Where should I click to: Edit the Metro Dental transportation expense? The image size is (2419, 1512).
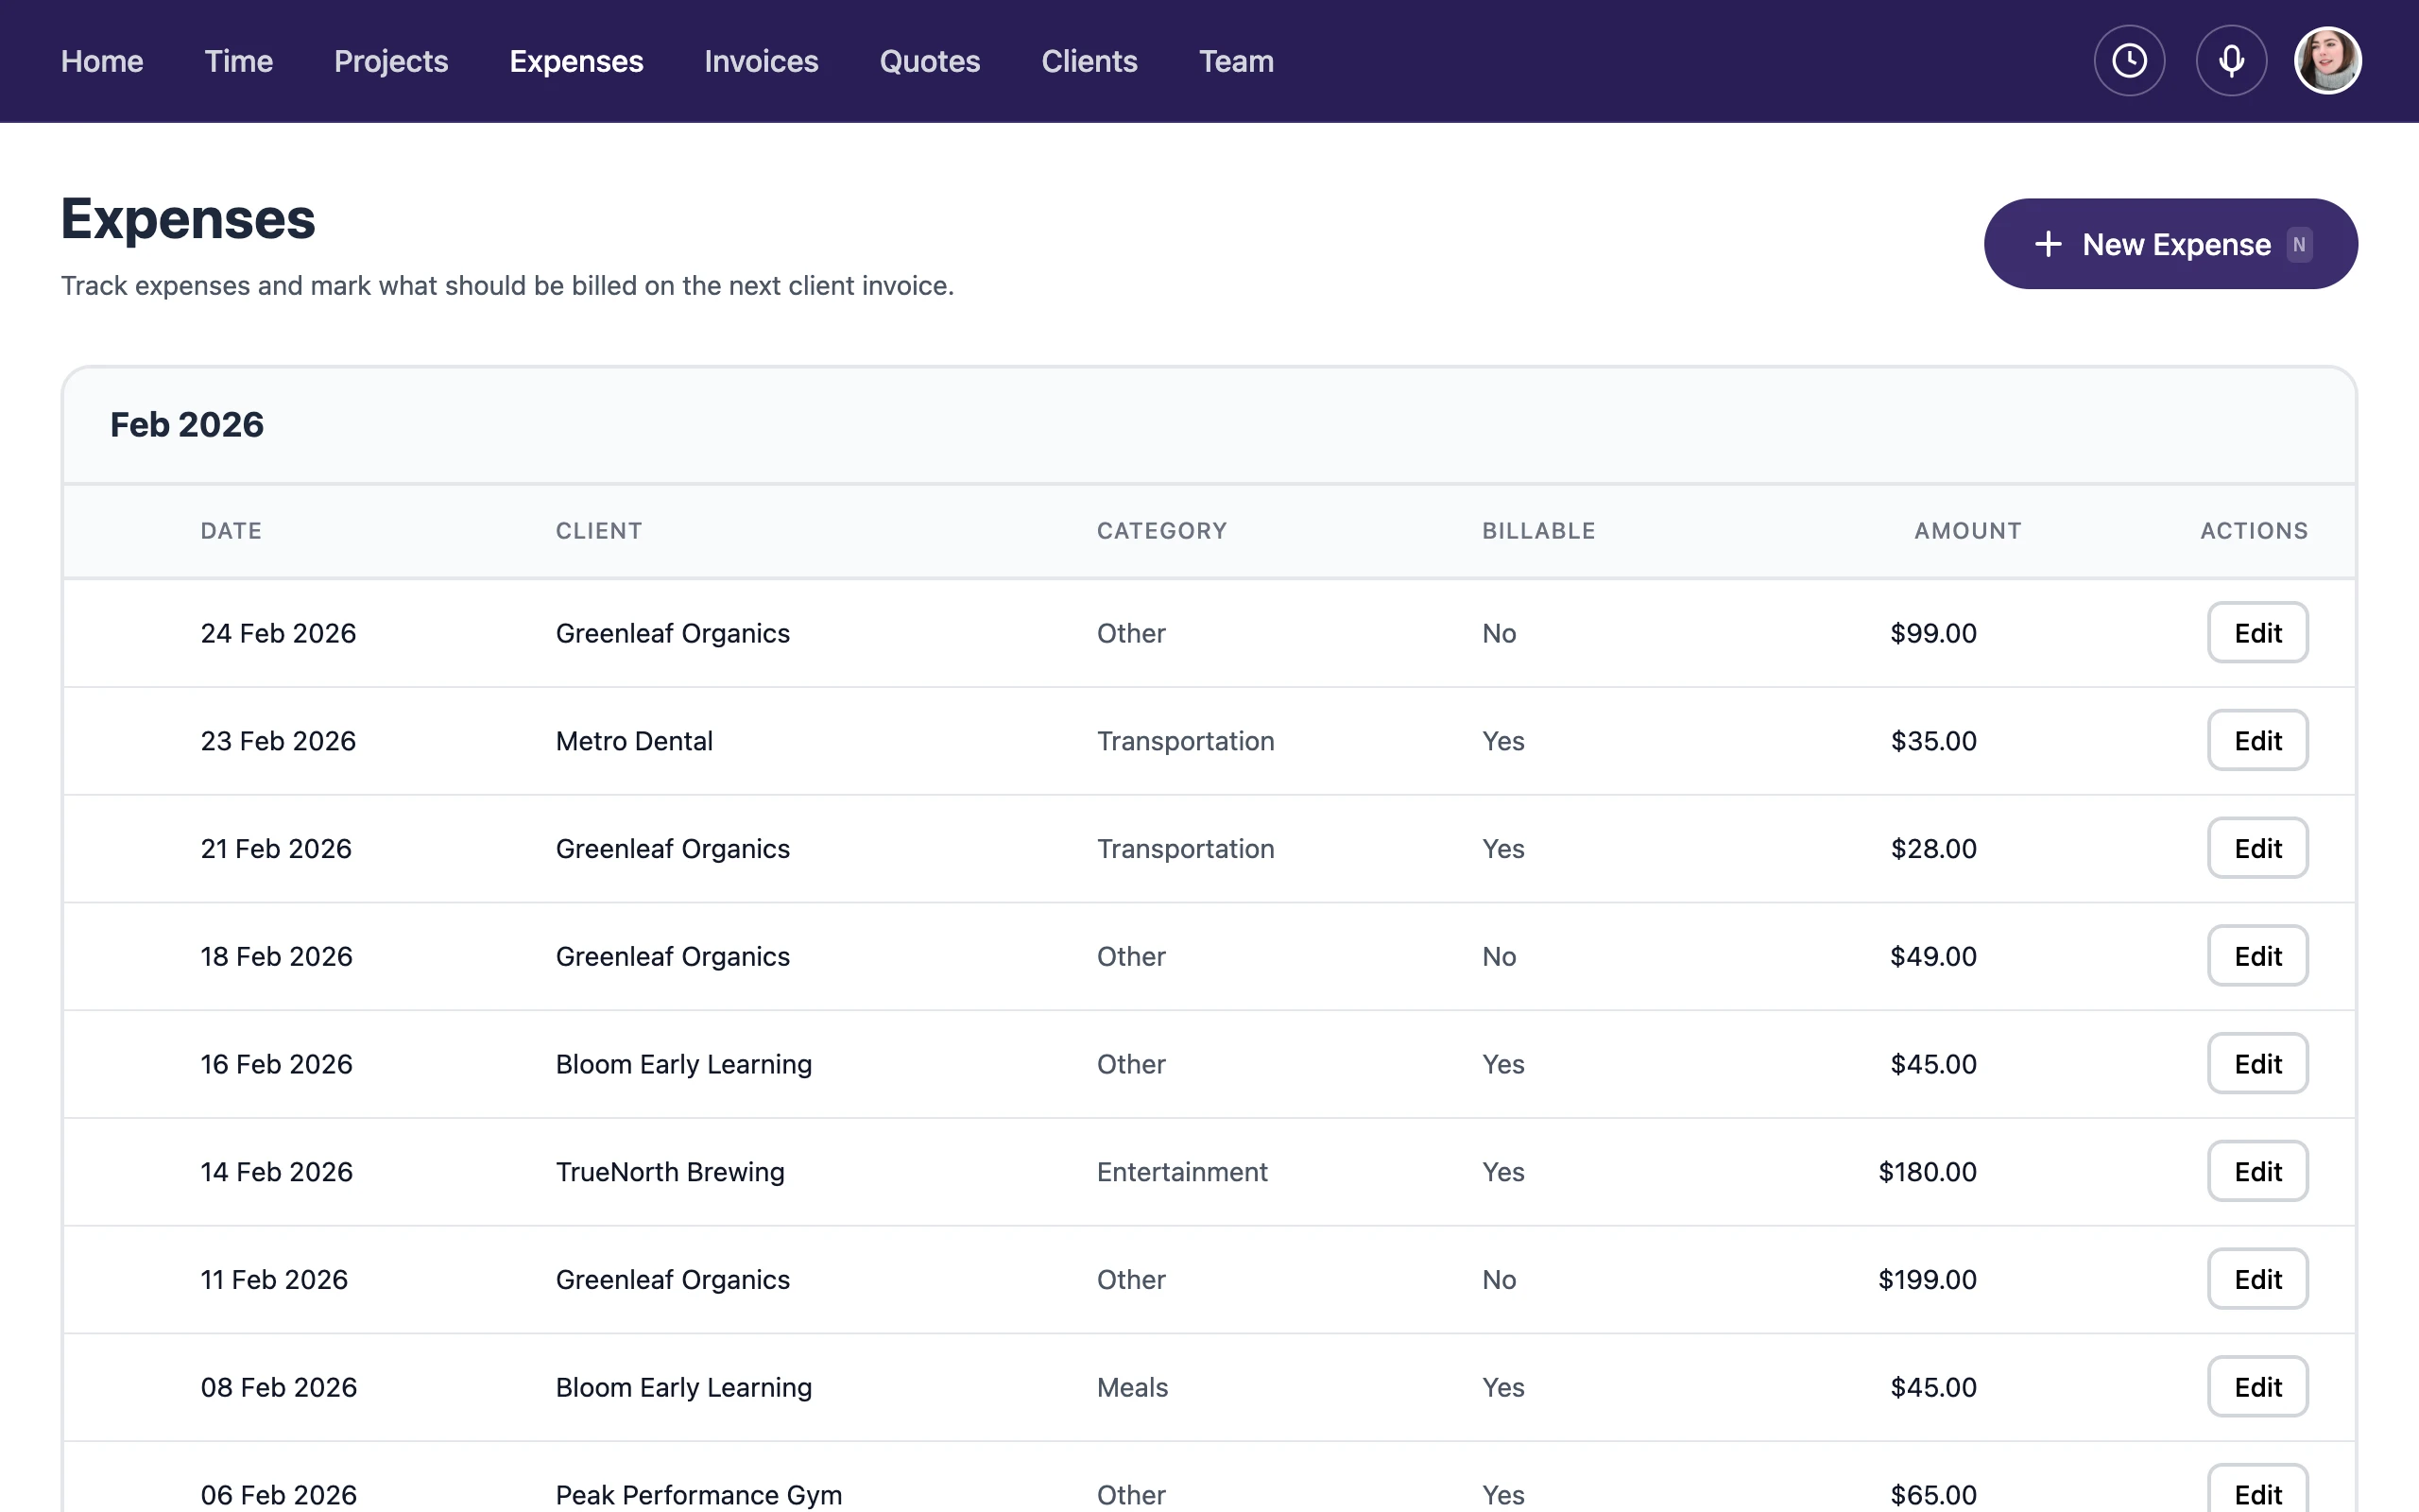point(2257,740)
